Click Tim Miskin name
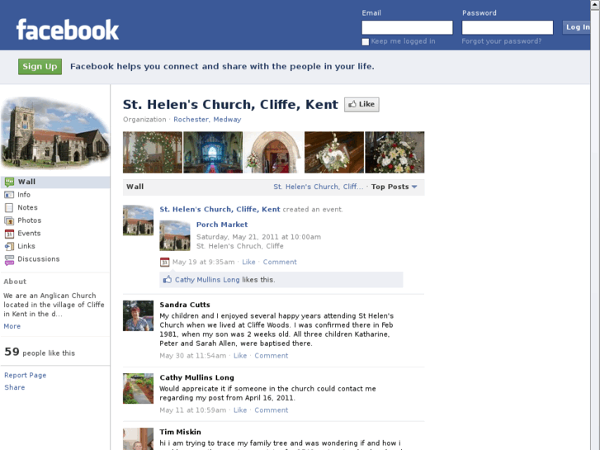 [180, 432]
